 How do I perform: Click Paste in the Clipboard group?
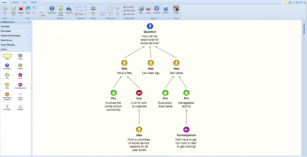[79, 14]
